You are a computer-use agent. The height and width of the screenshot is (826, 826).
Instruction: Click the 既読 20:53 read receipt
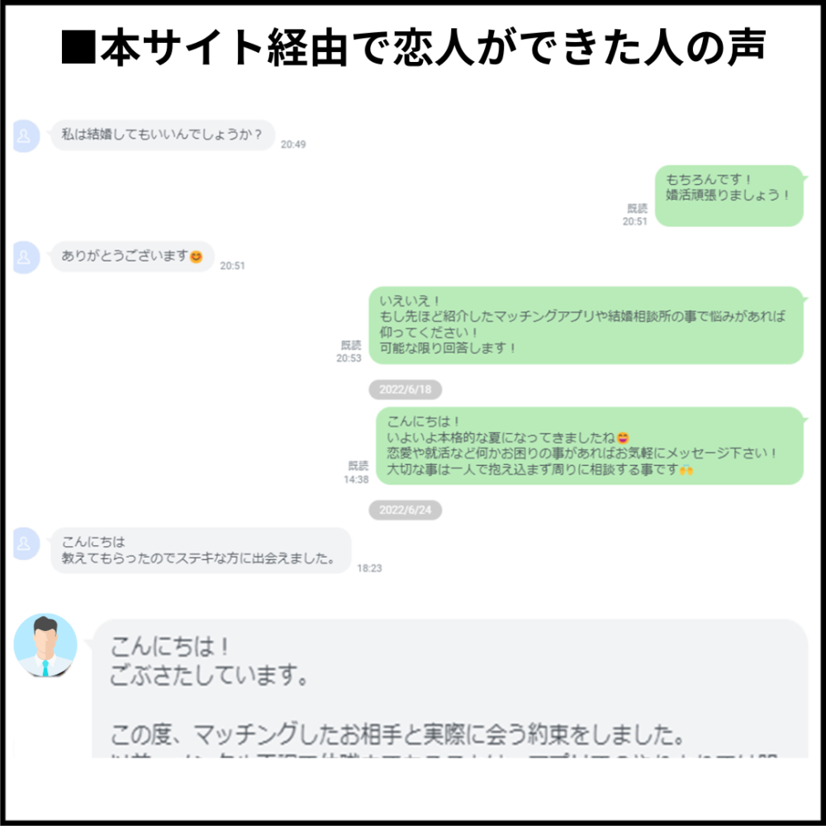click(x=349, y=351)
